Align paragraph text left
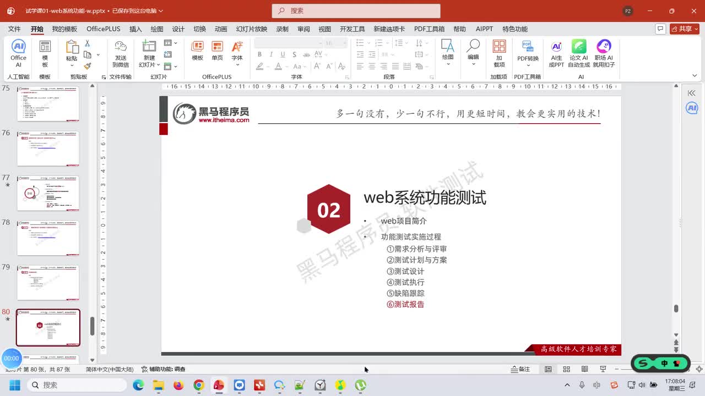The height and width of the screenshot is (396, 705). click(x=360, y=66)
